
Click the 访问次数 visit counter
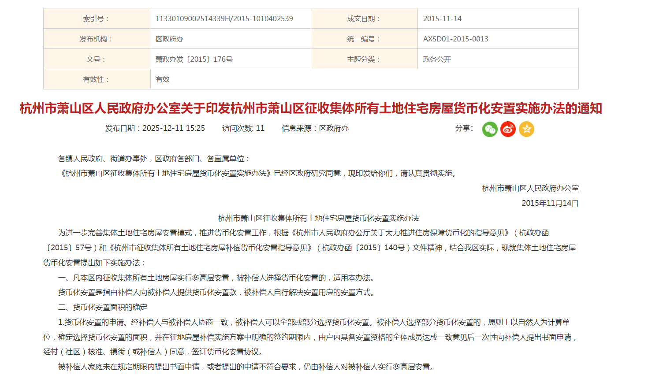coord(243,128)
